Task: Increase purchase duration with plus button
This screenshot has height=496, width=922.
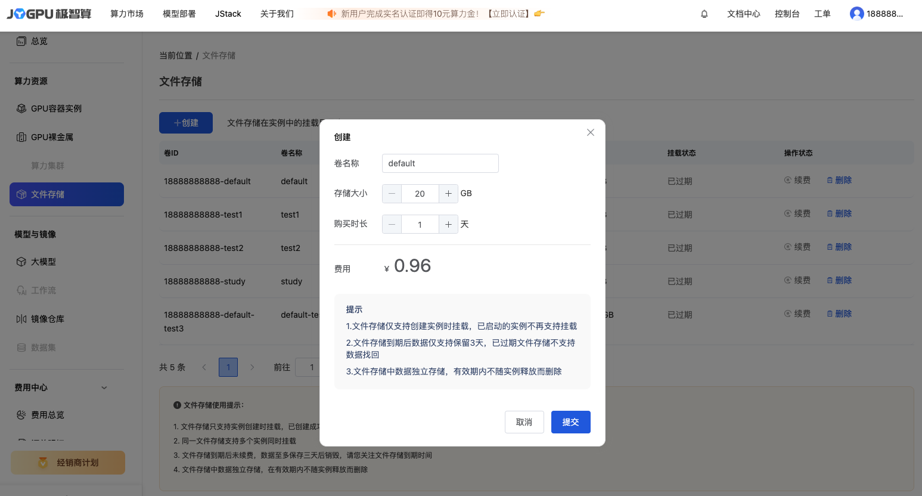Action: point(448,225)
